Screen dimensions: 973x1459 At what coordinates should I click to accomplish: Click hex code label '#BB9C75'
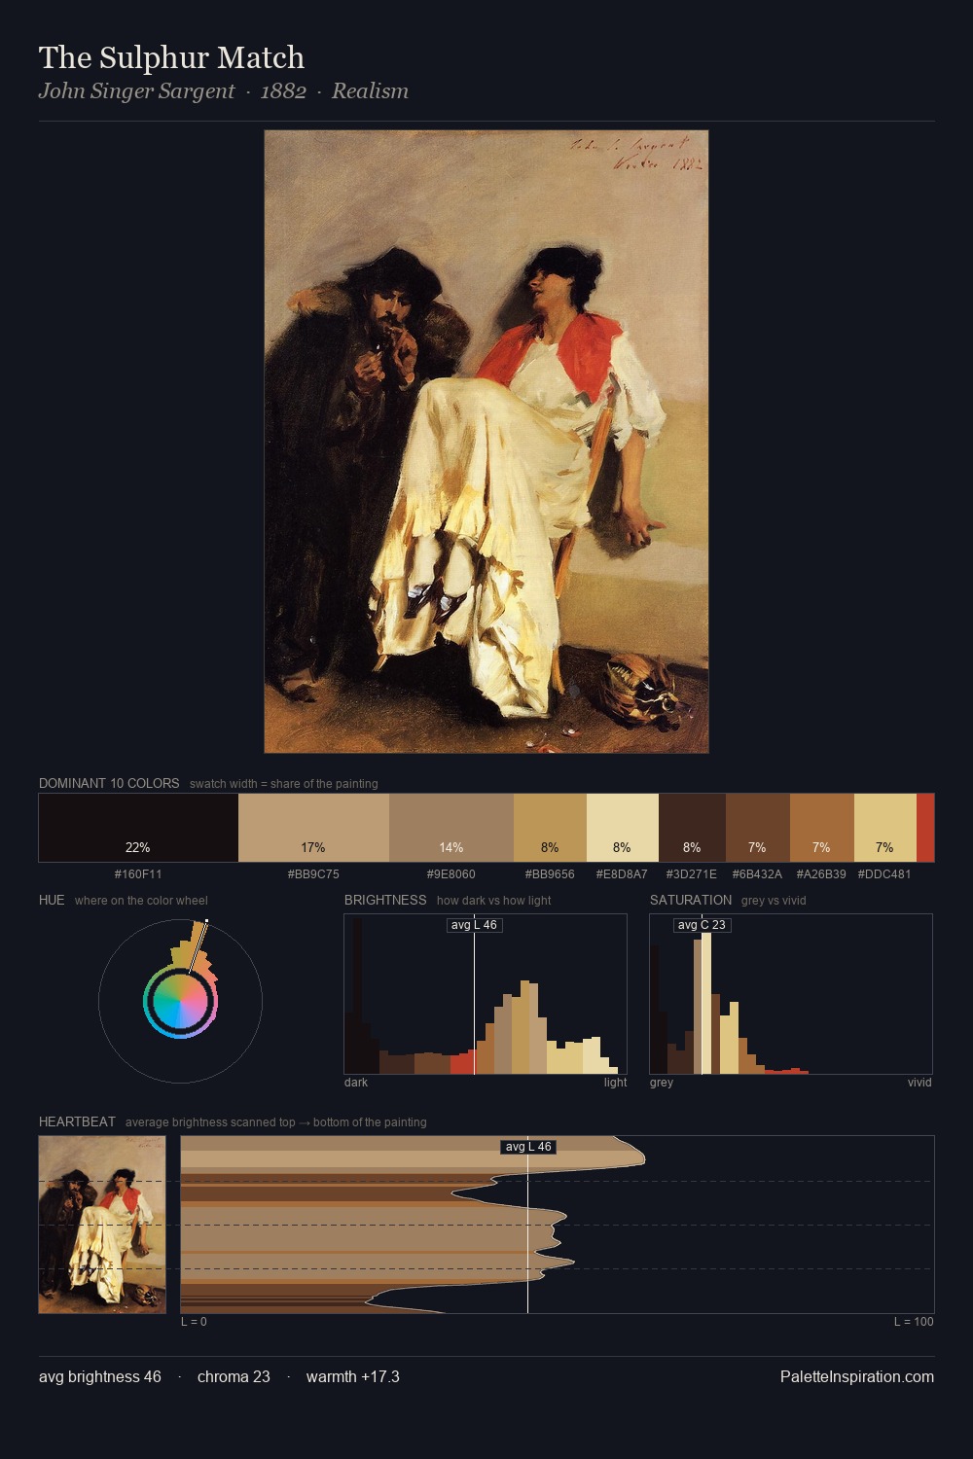[313, 874]
